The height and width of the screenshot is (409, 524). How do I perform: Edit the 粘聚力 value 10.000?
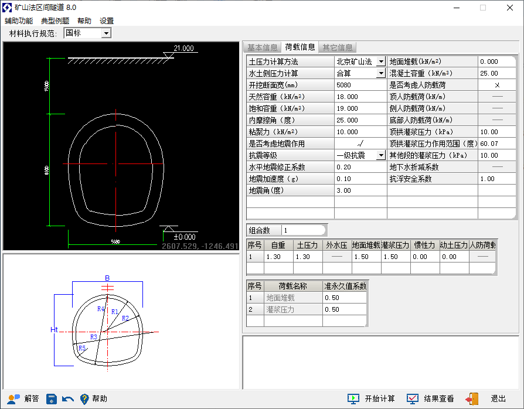point(360,132)
